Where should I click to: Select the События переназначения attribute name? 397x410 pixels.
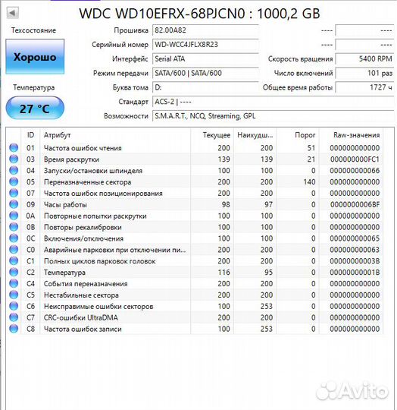[x=86, y=284]
